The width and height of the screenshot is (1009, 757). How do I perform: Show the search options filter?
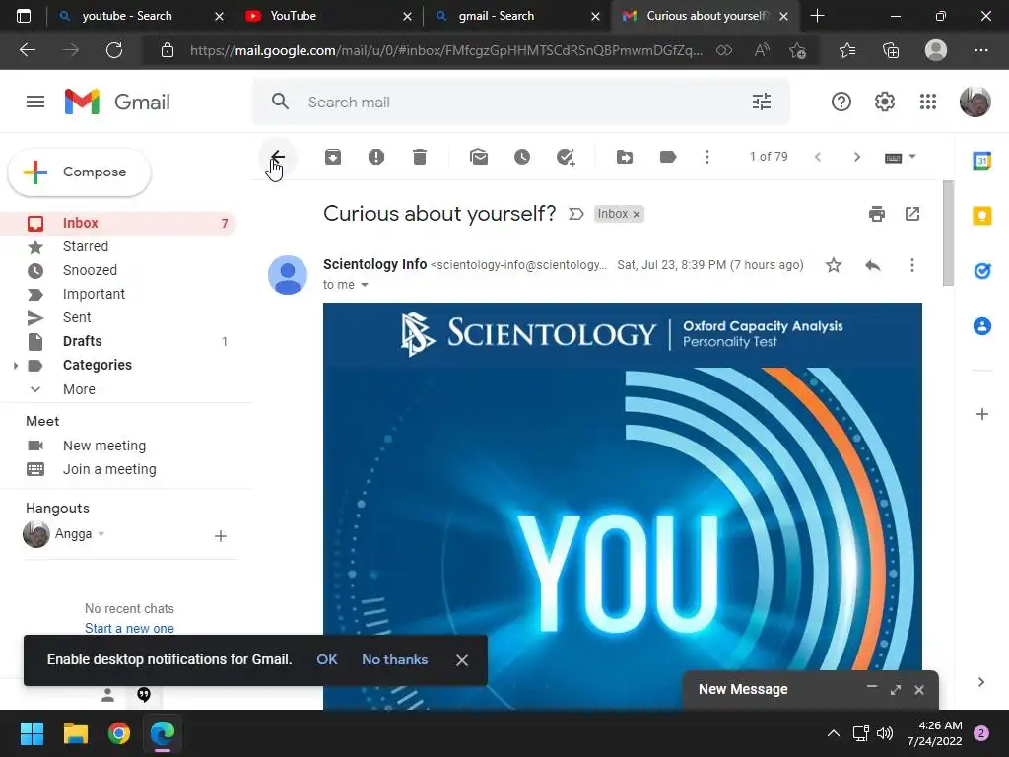pos(762,102)
